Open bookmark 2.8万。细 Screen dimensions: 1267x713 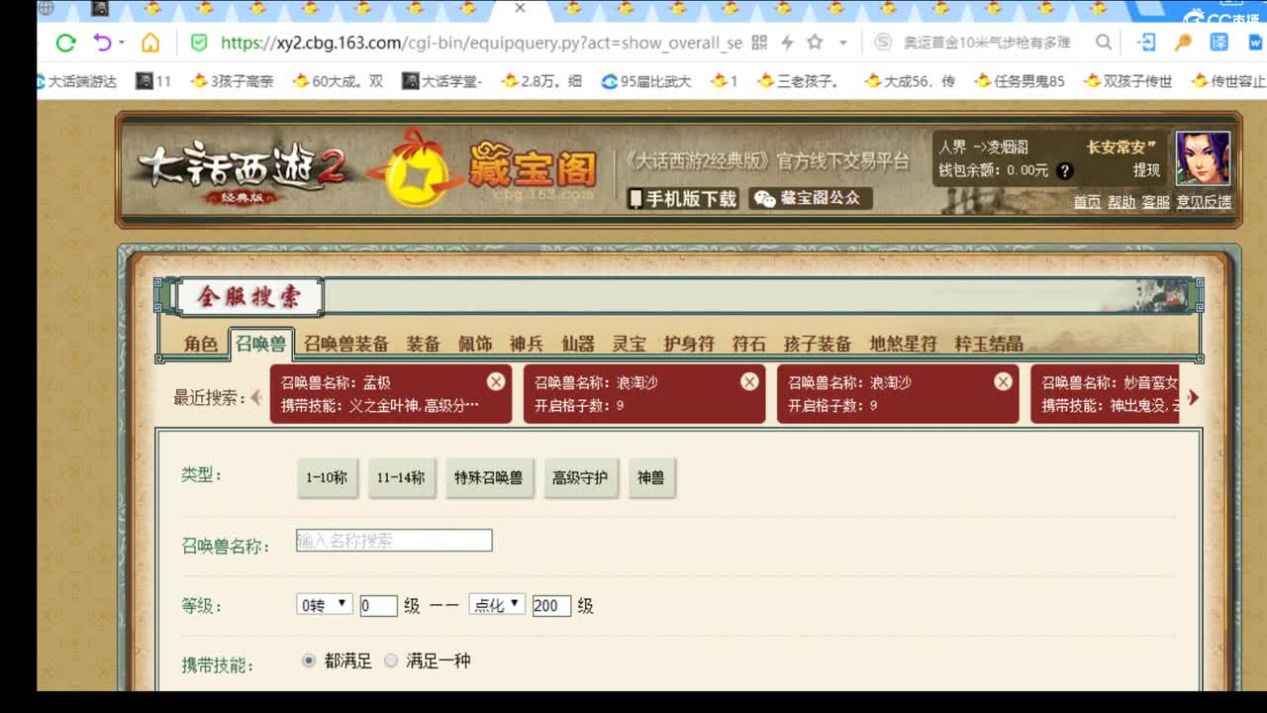click(x=541, y=81)
